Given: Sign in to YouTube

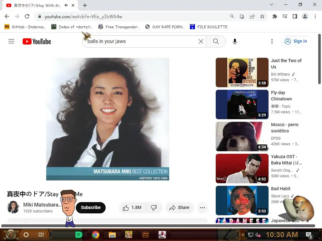Looking at the screenshot, I should coord(296,41).
